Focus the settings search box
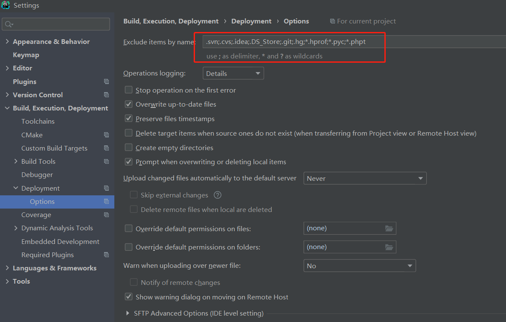This screenshot has height=322, width=506. [56, 24]
